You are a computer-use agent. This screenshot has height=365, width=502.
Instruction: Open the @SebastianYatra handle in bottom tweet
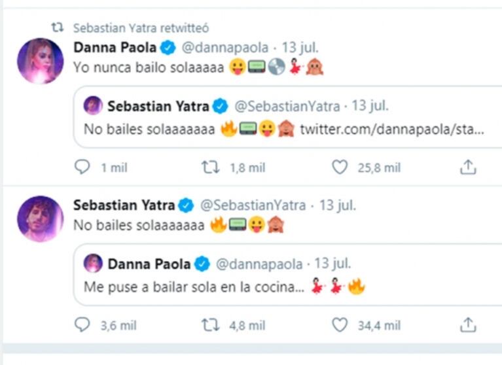coord(253,205)
